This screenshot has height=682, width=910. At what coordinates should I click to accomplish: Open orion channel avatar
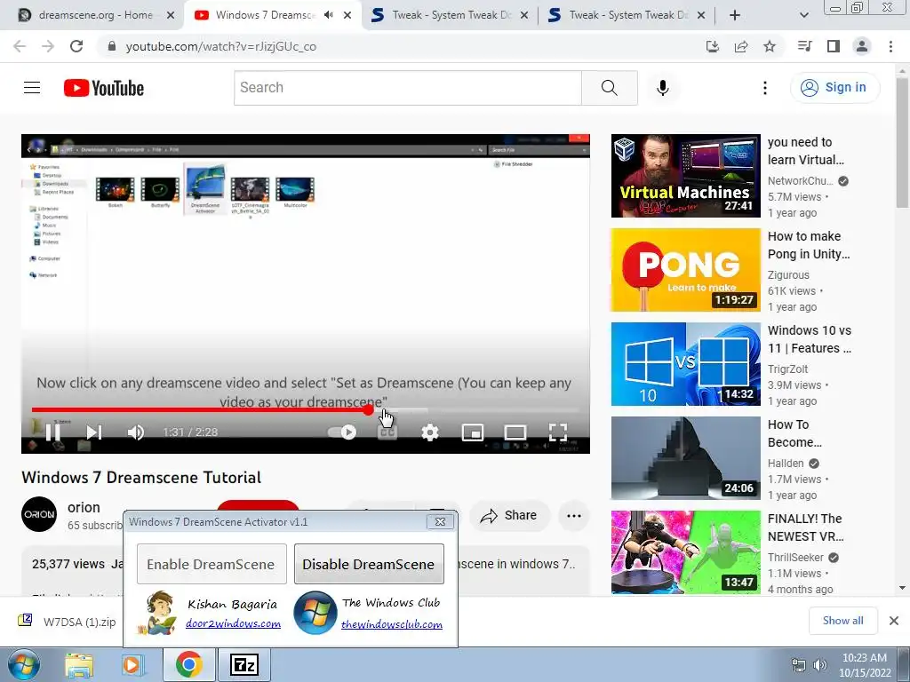click(x=39, y=514)
